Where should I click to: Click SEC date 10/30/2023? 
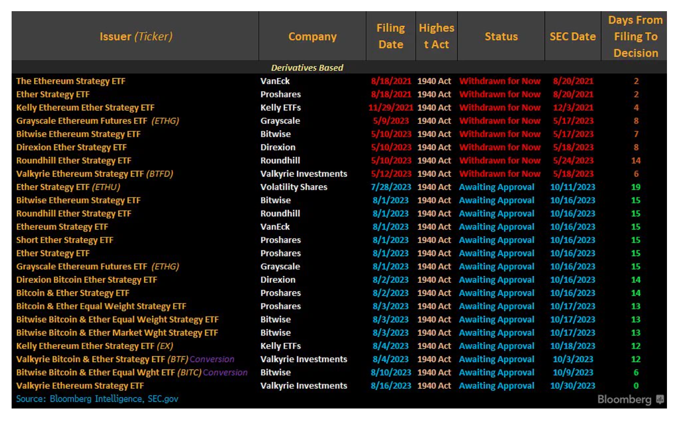(x=572, y=386)
